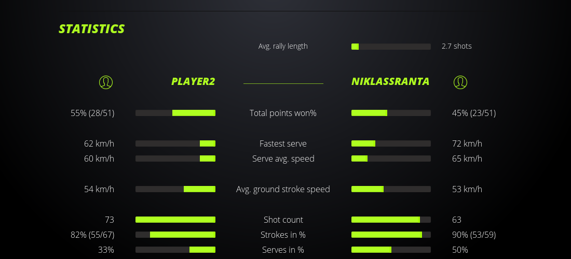Image resolution: width=571 pixels, height=259 pixels.
Task: Click the 2.7 shots value
Action: (x=457, y=46)
